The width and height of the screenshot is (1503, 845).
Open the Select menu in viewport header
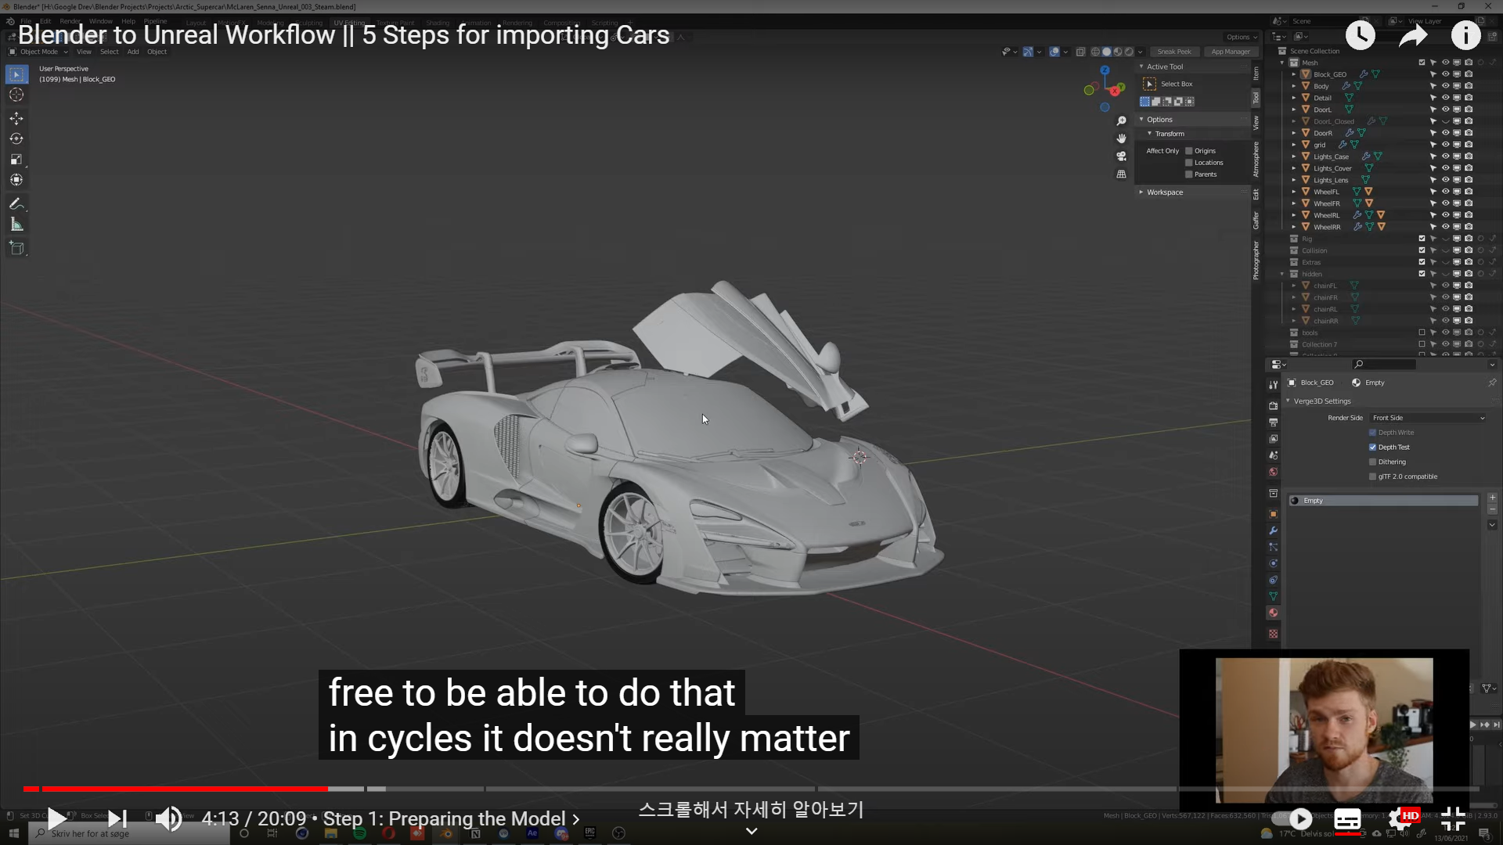point(109,52)
